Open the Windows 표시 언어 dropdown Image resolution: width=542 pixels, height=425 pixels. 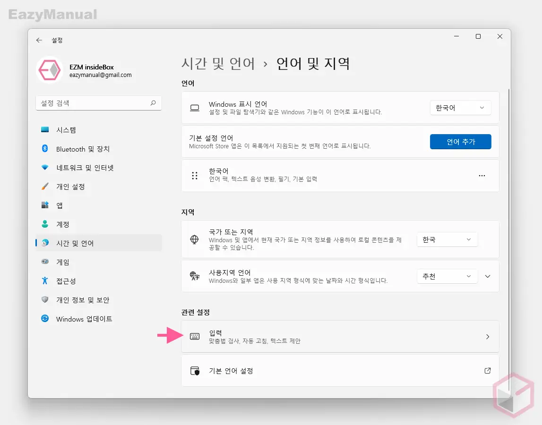click(460, 108)
